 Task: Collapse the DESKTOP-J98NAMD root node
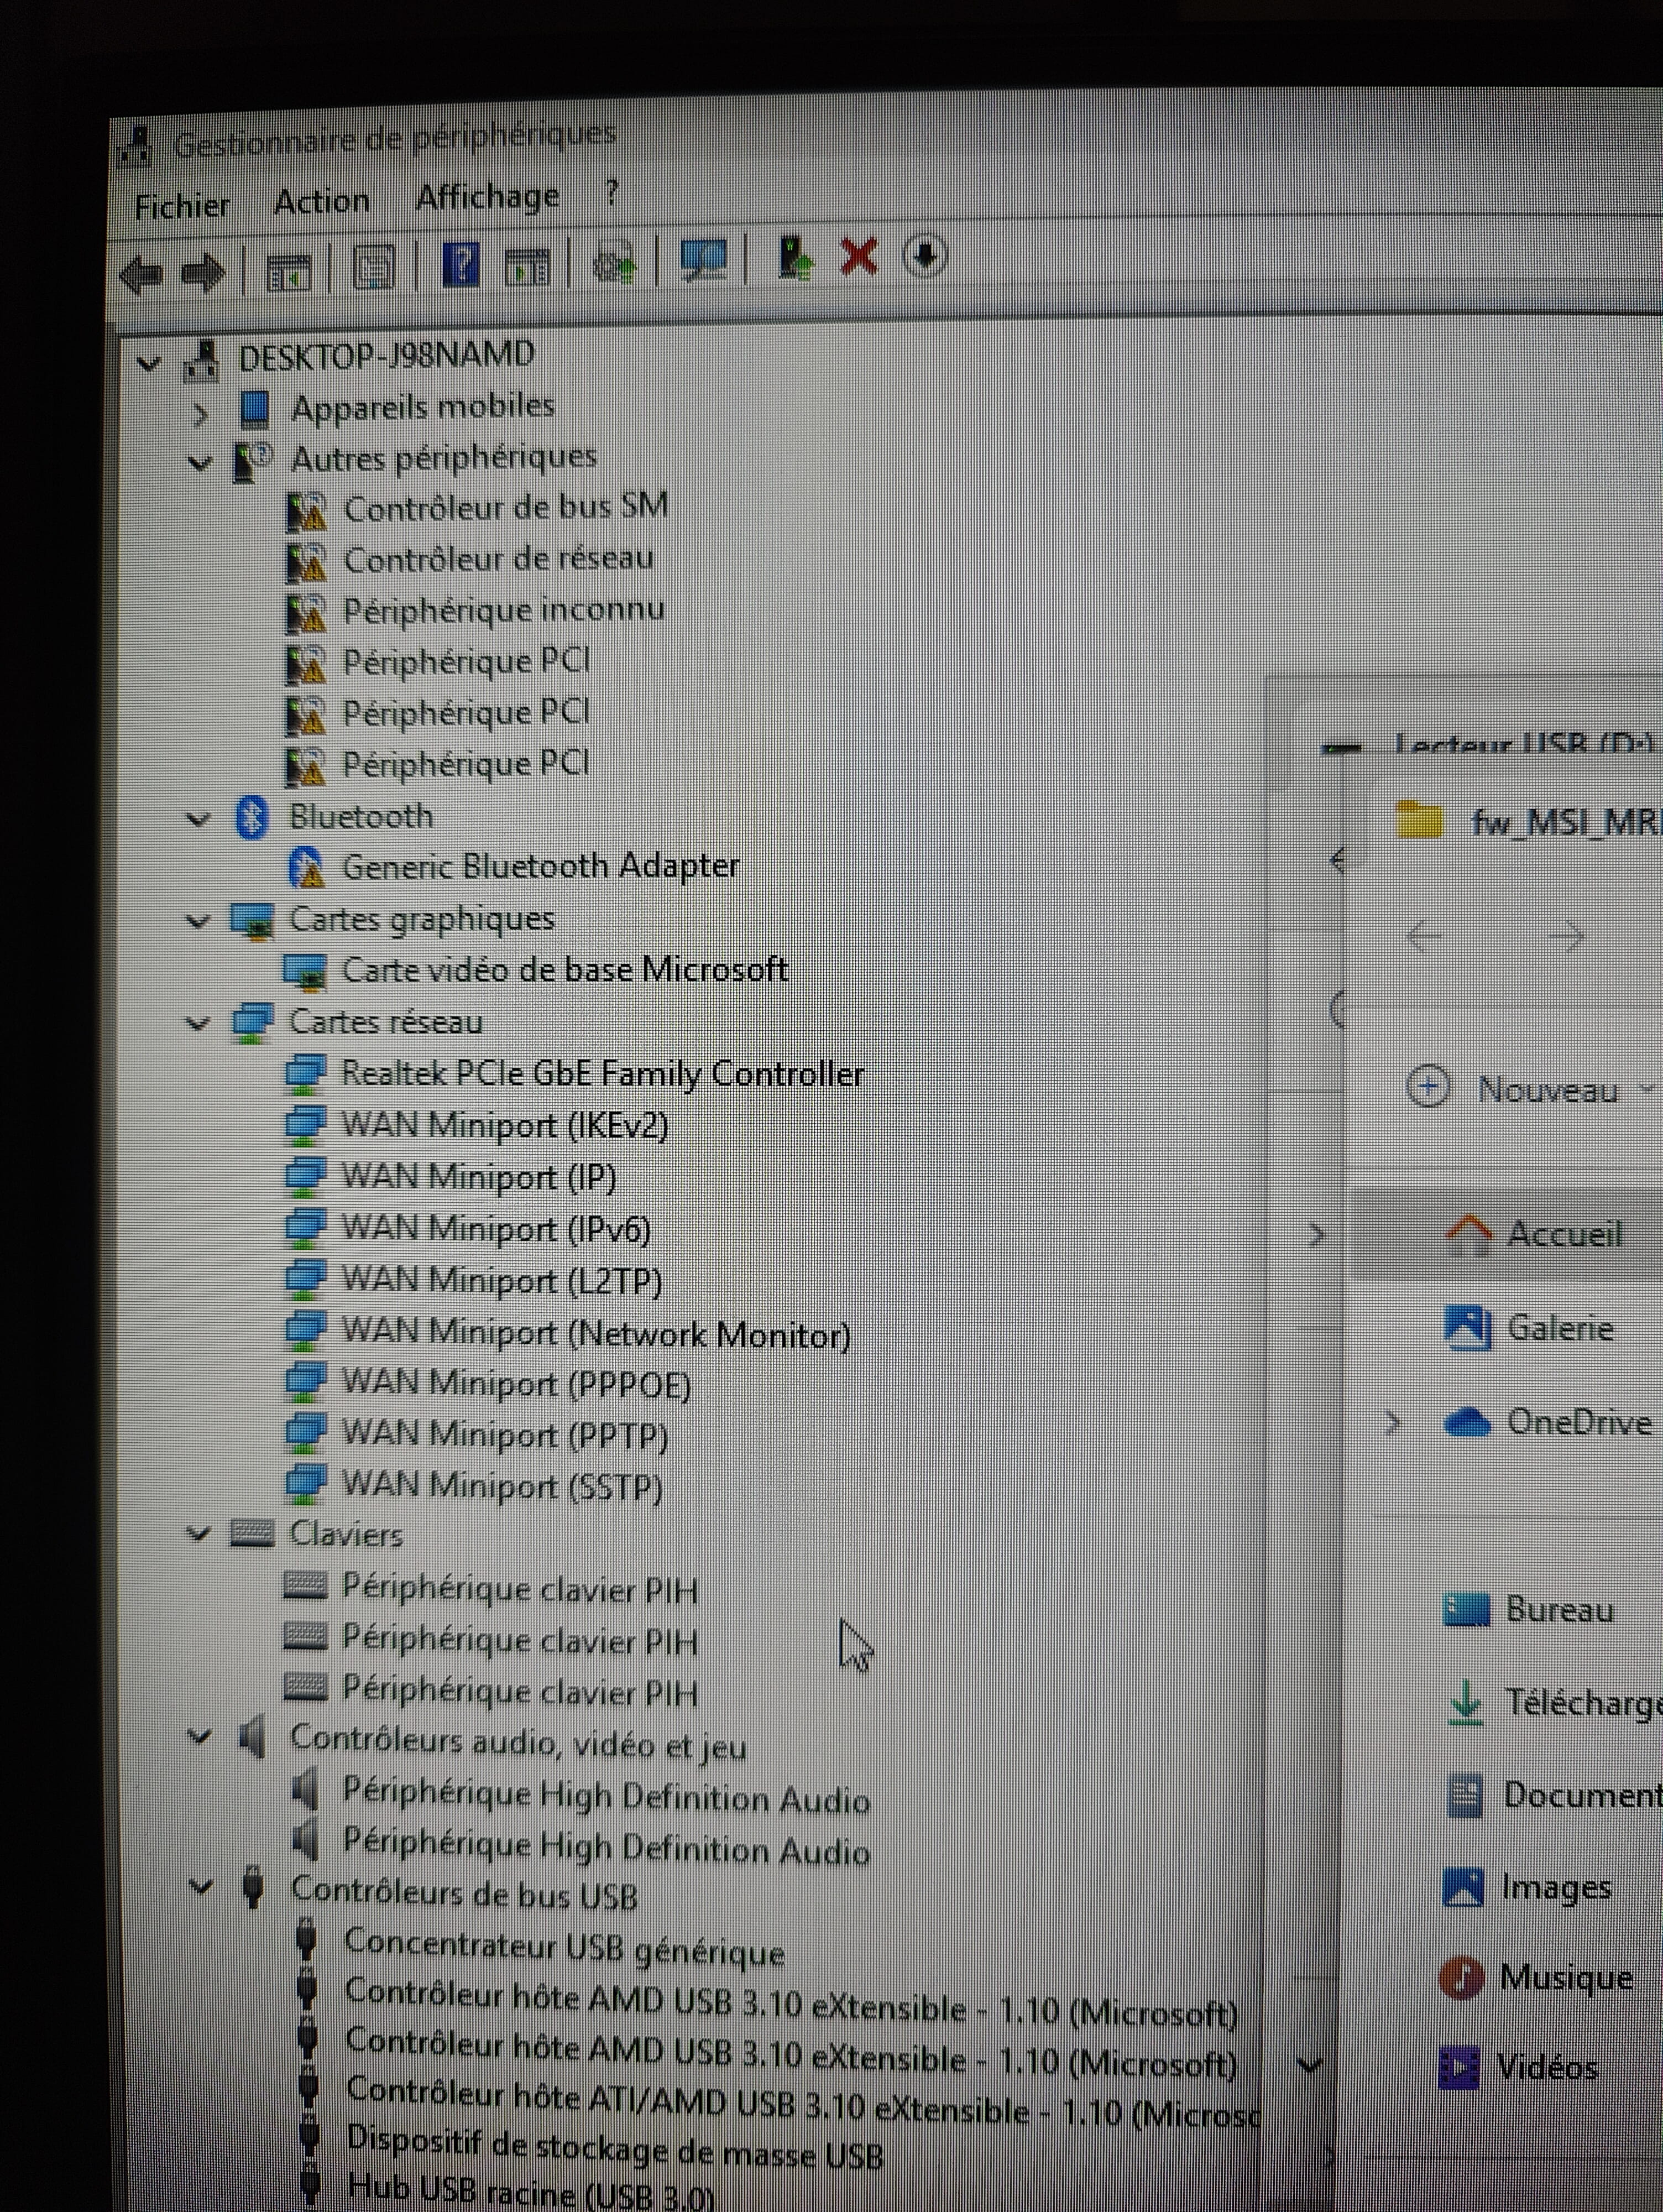point(149,363)
